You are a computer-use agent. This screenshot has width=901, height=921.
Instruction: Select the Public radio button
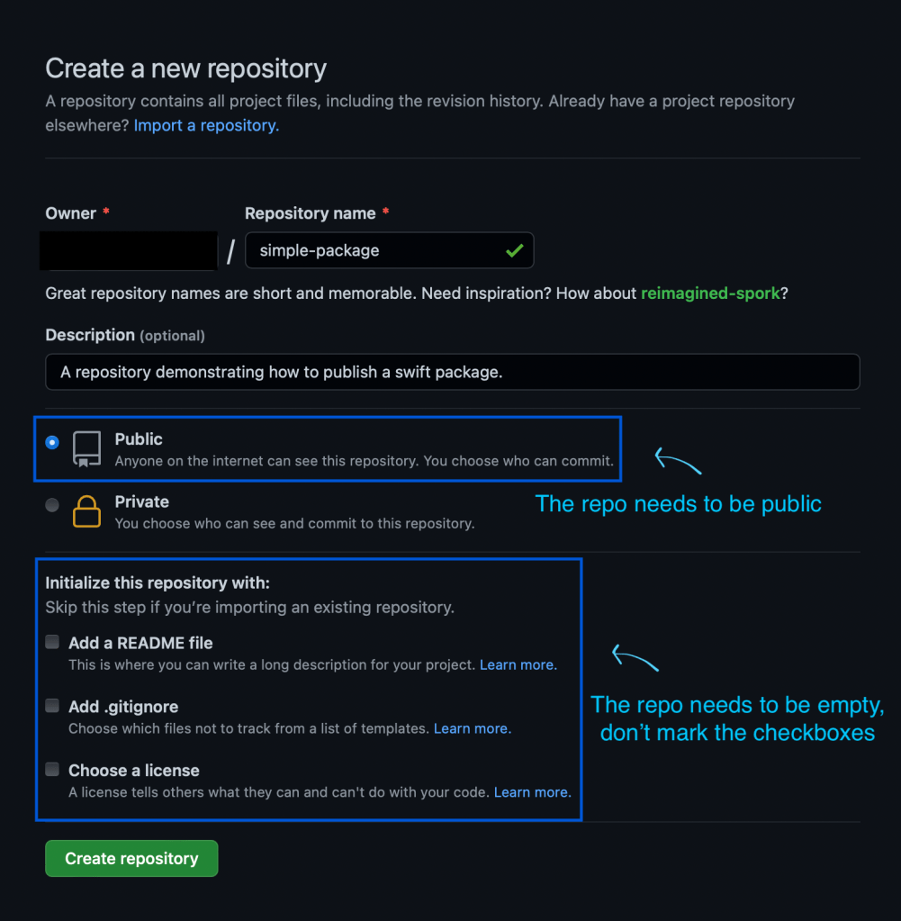pos(53,442)
